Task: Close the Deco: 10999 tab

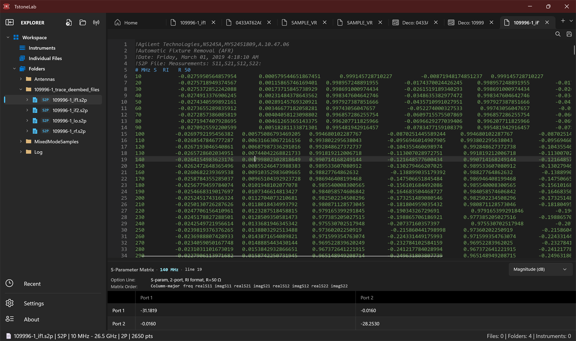Action: [491, 22]
